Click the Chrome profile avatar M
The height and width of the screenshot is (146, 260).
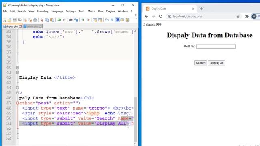click(254, 16)
